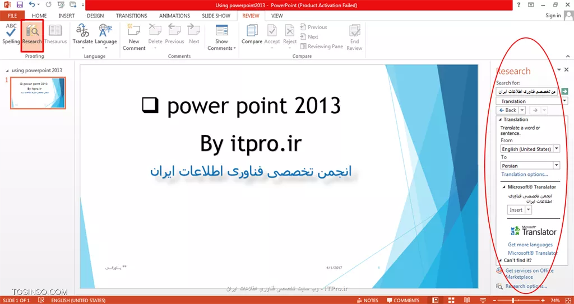Collapse Microsoft Translator section
Screen dimensions: 574x304
click(504, 187)
